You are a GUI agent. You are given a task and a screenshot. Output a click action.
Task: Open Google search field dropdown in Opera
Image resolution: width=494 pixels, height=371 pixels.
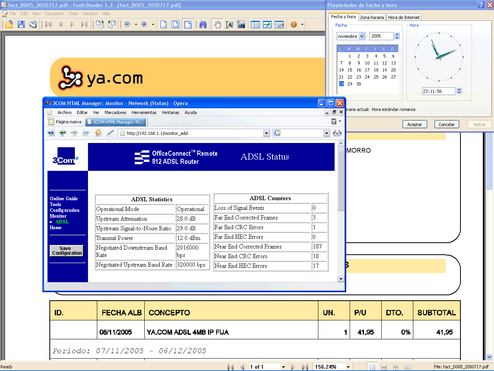[x=327, y=133]
